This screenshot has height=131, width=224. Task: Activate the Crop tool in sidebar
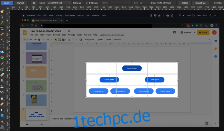tap(2, 29)
